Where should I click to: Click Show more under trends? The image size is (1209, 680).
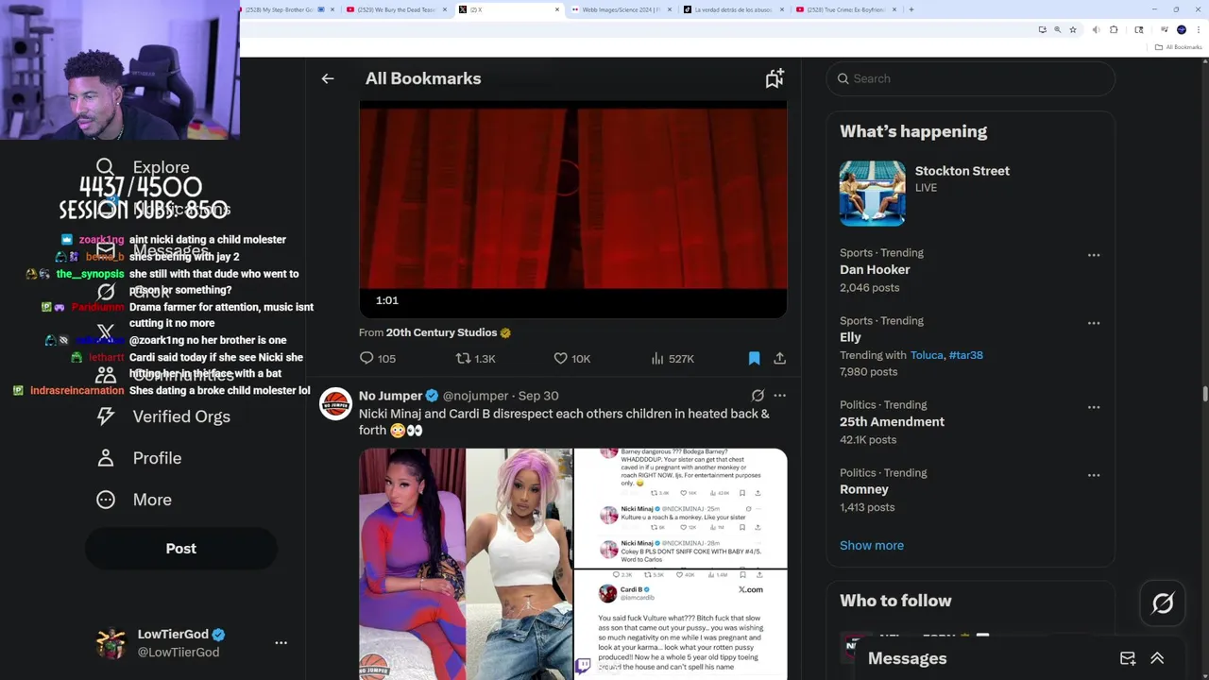pos(872,545)
